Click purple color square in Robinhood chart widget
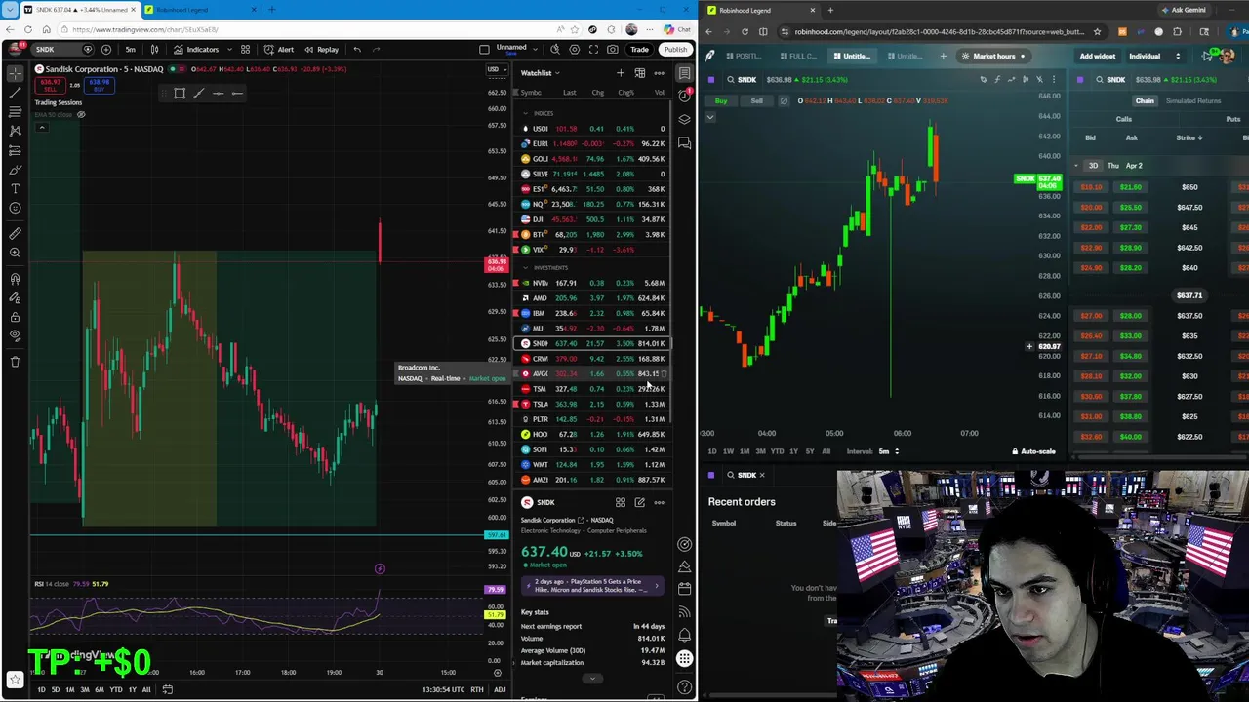Screen dimensions: 1249x702 click(x=711, y=79)
